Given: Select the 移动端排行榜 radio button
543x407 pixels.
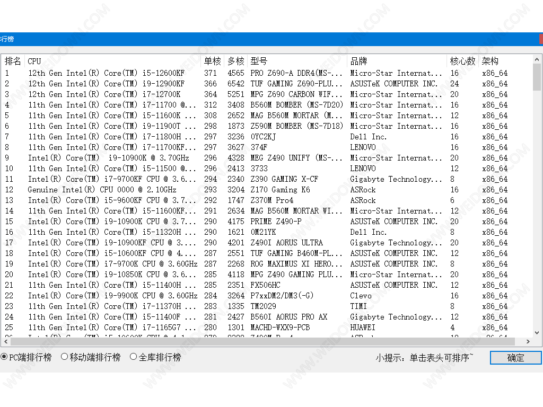Looking at the screenshot, I should point(65,357).
